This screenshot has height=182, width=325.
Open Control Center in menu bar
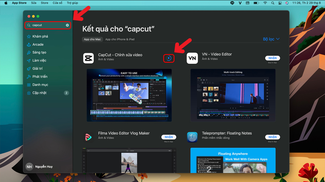280,3
